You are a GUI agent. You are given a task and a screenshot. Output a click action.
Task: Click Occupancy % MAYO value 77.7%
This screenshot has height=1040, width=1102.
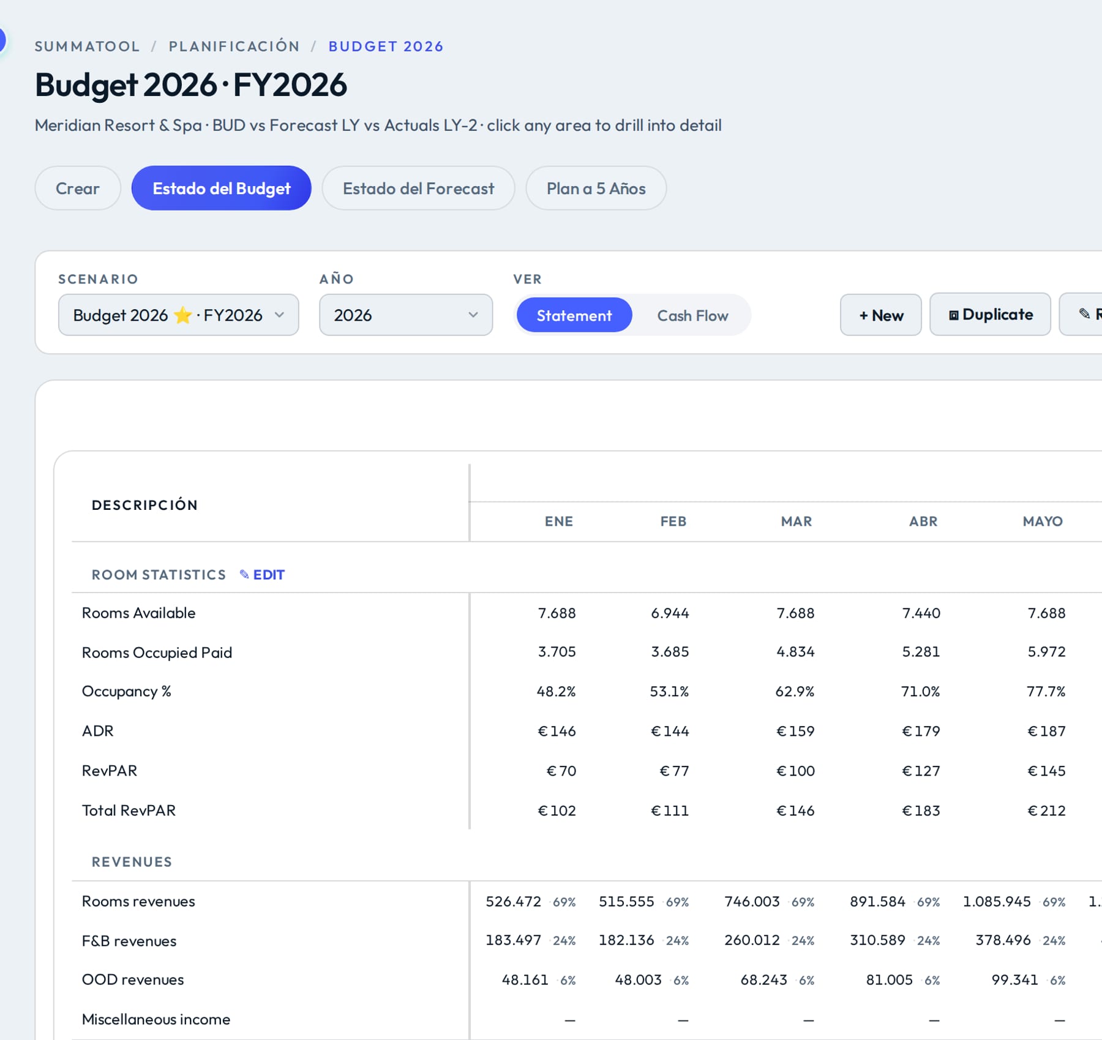(x=1046, y=691)
